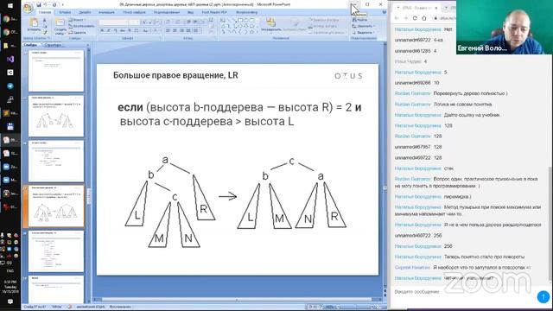Expand the shapes gallery more arrow

point(257,32)
